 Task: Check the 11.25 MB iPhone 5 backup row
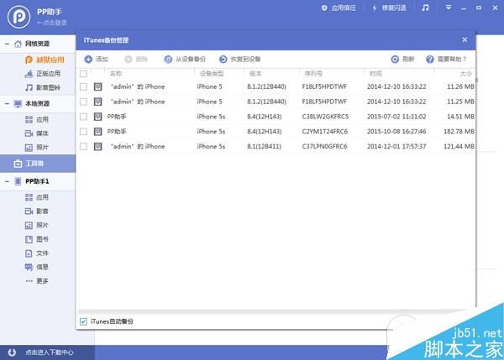click(83, 102)
